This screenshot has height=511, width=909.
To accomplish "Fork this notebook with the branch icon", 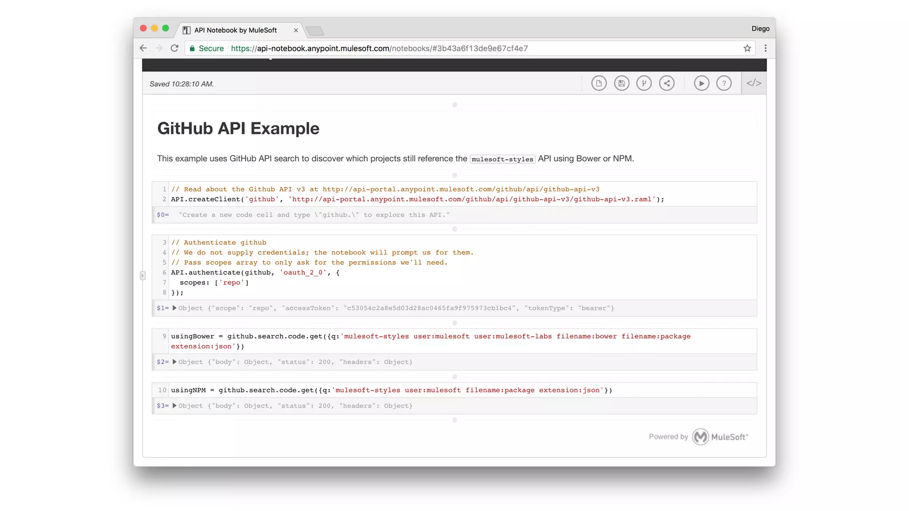I will [644, 83].
